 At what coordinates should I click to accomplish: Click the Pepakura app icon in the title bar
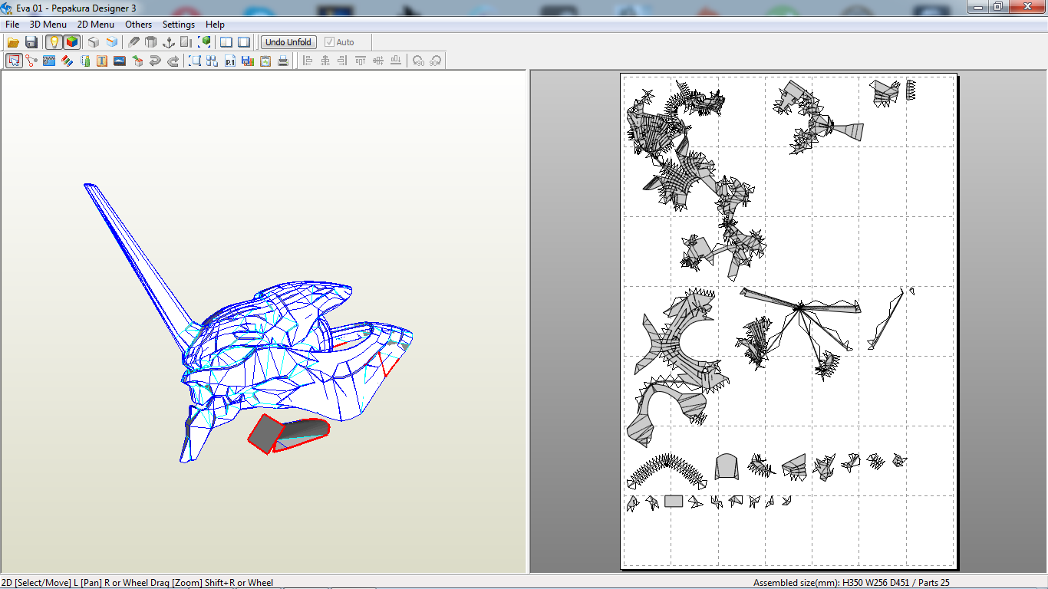[x=7, y=8]
